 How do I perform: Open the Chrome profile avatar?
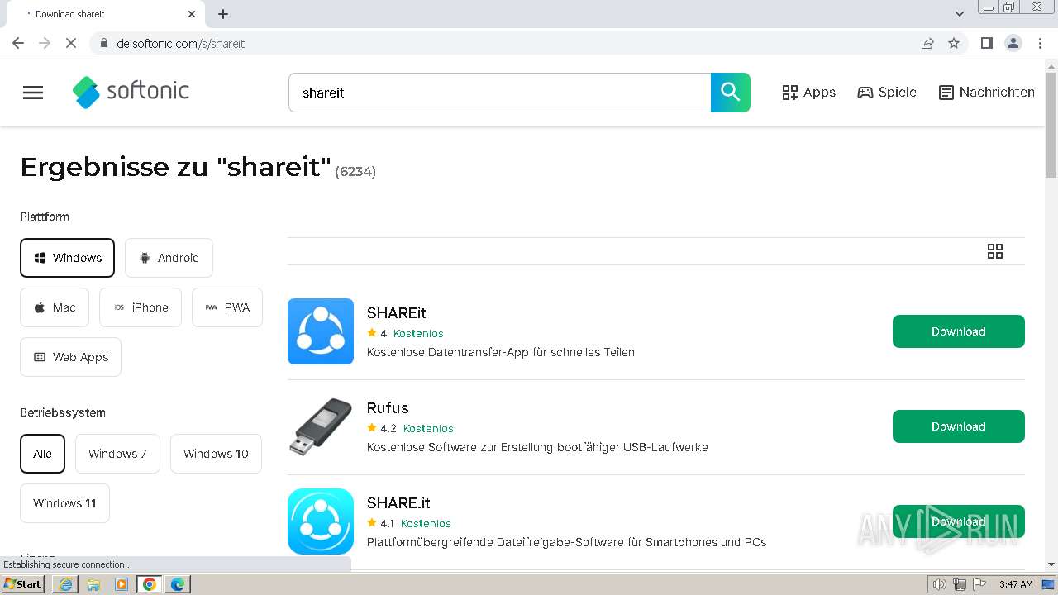click(x=1013, y=43)
